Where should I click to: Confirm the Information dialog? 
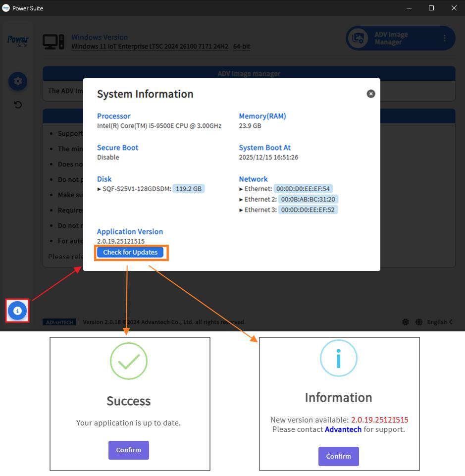338,456
